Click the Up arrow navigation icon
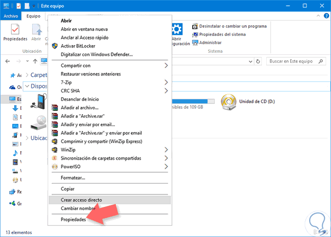This screenshot has height=237, width=331. (x=35, y=62)
